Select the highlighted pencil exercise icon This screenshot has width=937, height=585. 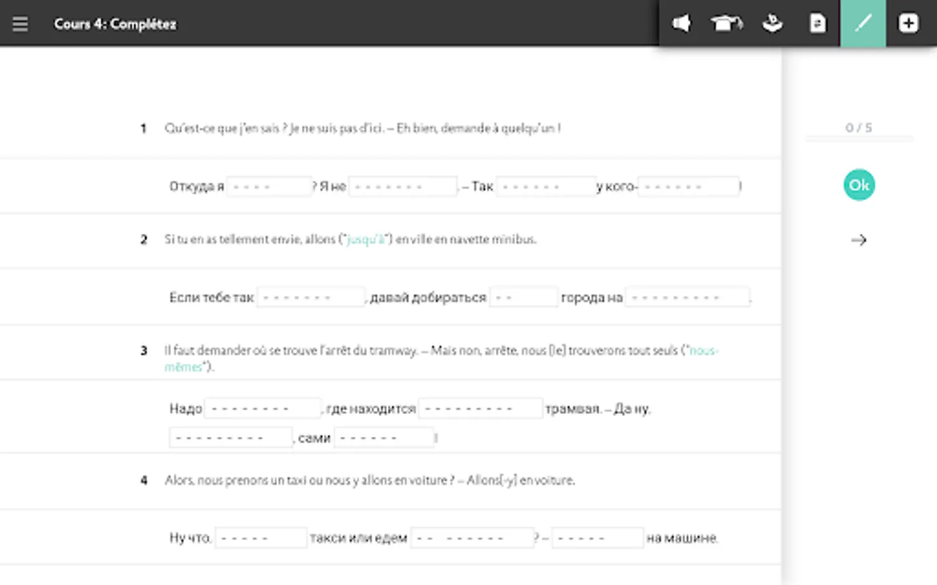click(863, 24)
